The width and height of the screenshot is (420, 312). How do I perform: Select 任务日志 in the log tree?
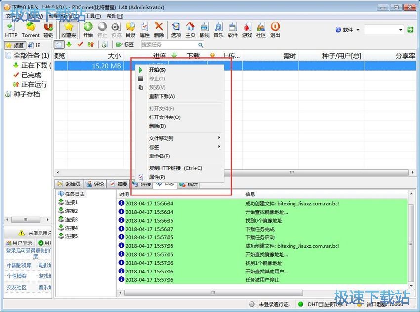pos(72,194)
